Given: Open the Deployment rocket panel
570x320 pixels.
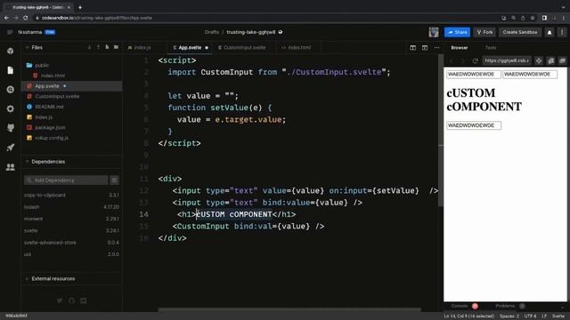Looking at the screenshot, I should 10,148.
